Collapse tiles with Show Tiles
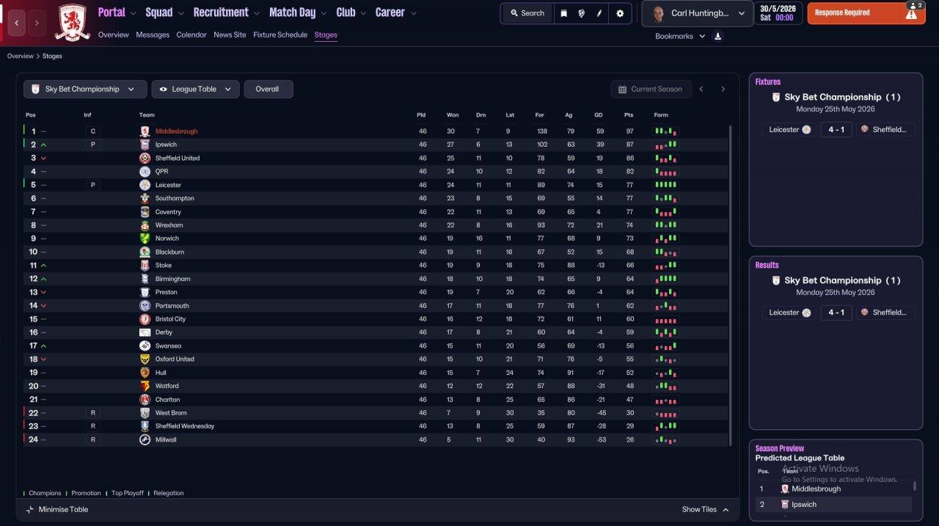 pyautogui.click(x=705, y=510)
